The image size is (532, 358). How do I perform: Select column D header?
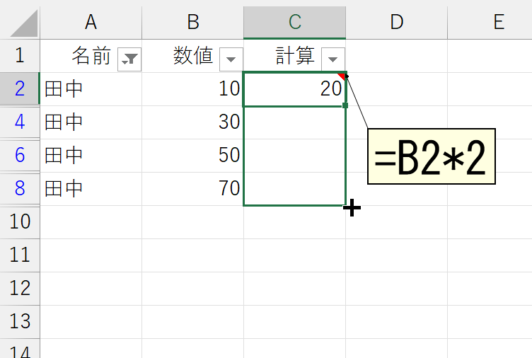point(397,23)
